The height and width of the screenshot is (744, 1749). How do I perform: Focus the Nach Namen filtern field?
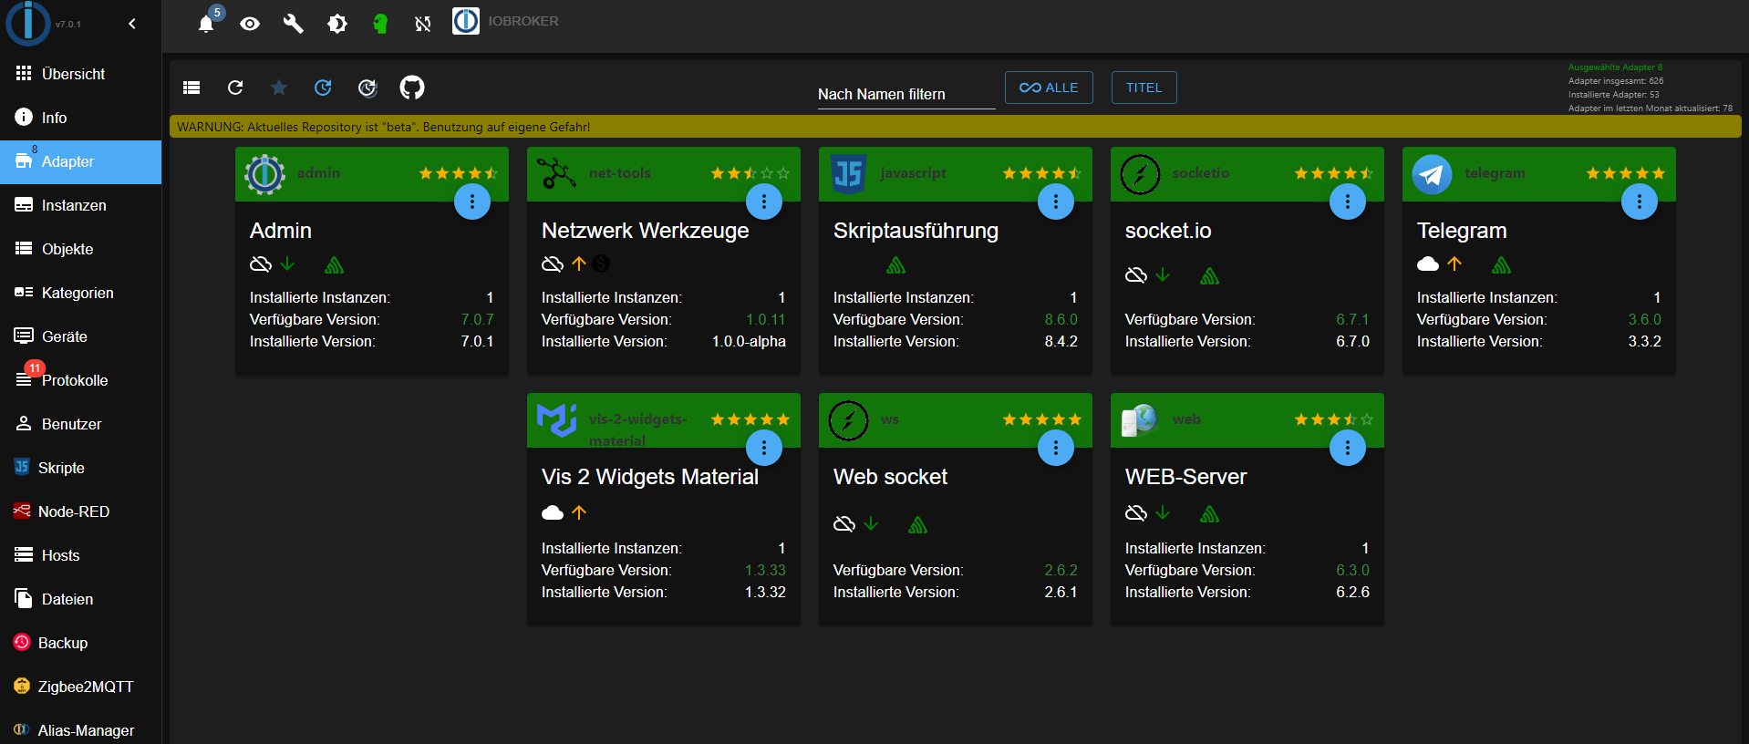pyautogui.click(x=906, y=94)
